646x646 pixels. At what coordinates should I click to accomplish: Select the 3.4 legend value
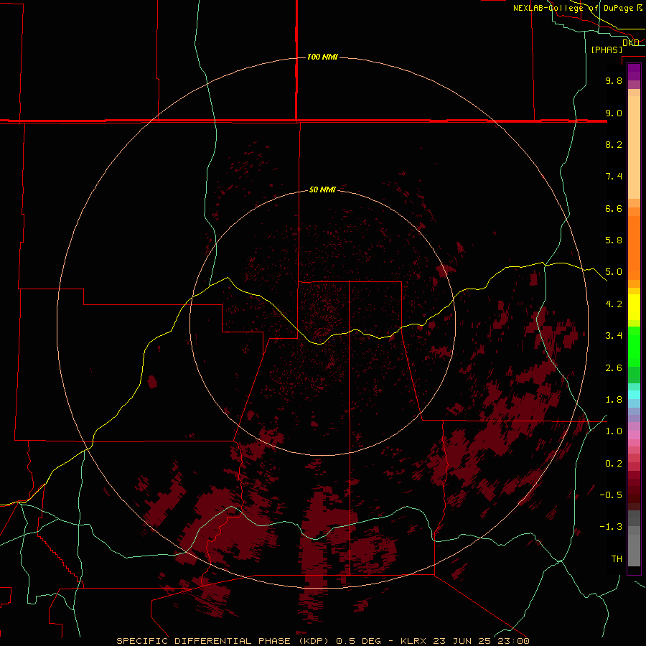pos(614,336)
